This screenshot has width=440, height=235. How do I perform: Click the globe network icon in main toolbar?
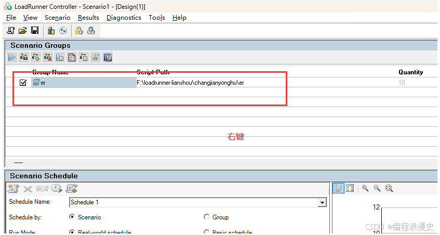click(63, 31)
